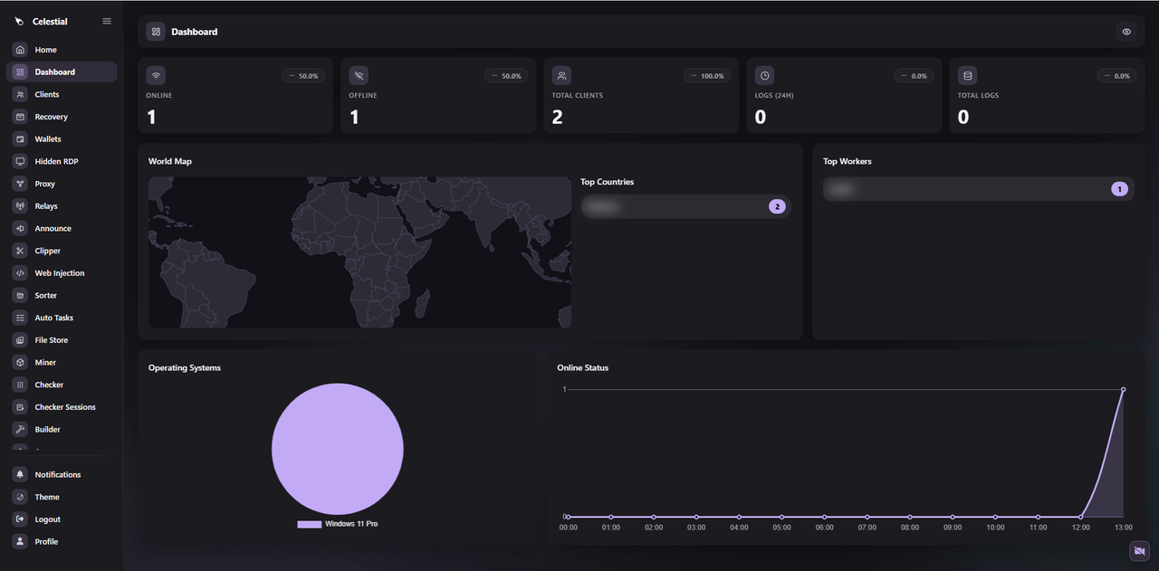Click the Notifications bell icon
Screen dimensions: 1159x571
pyautogui.click(x=20, y=475)
